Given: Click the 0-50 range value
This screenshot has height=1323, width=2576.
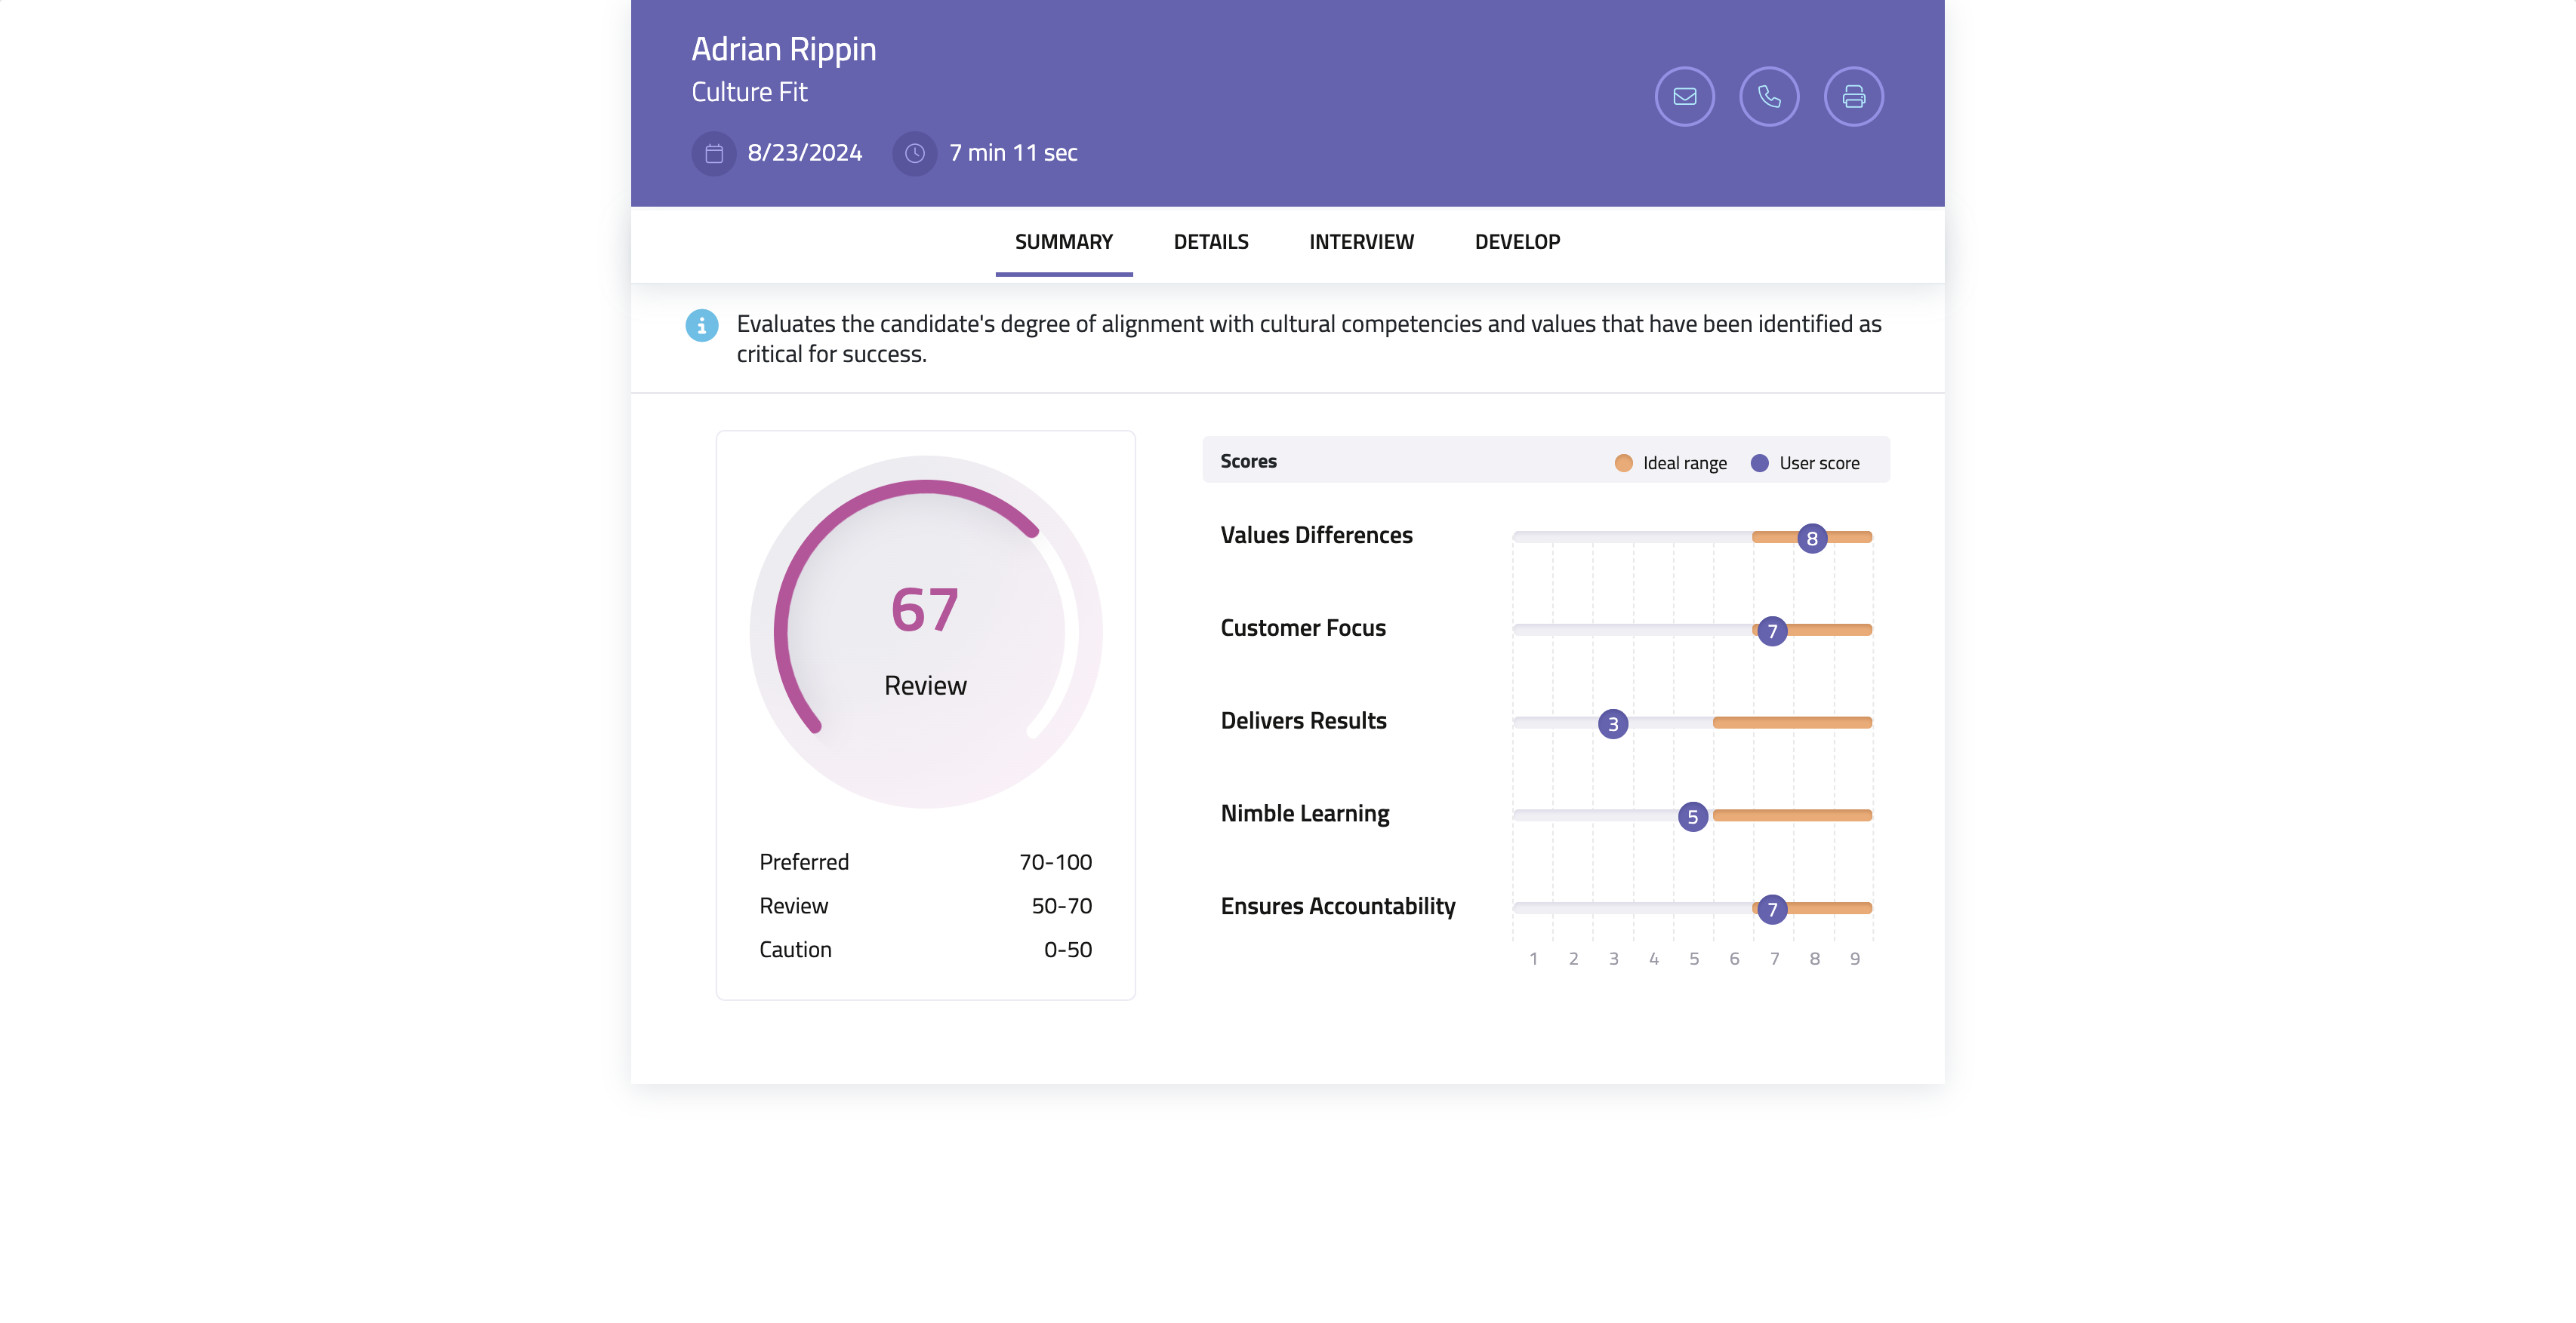Looking at the screenshot, I should (1067, 950).
